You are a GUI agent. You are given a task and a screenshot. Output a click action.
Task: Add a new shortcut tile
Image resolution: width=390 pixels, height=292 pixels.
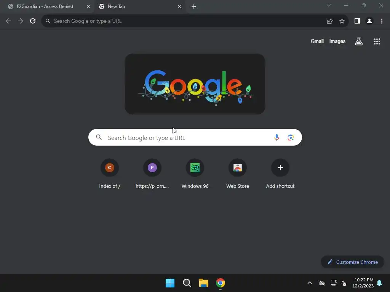pos(280,173)
